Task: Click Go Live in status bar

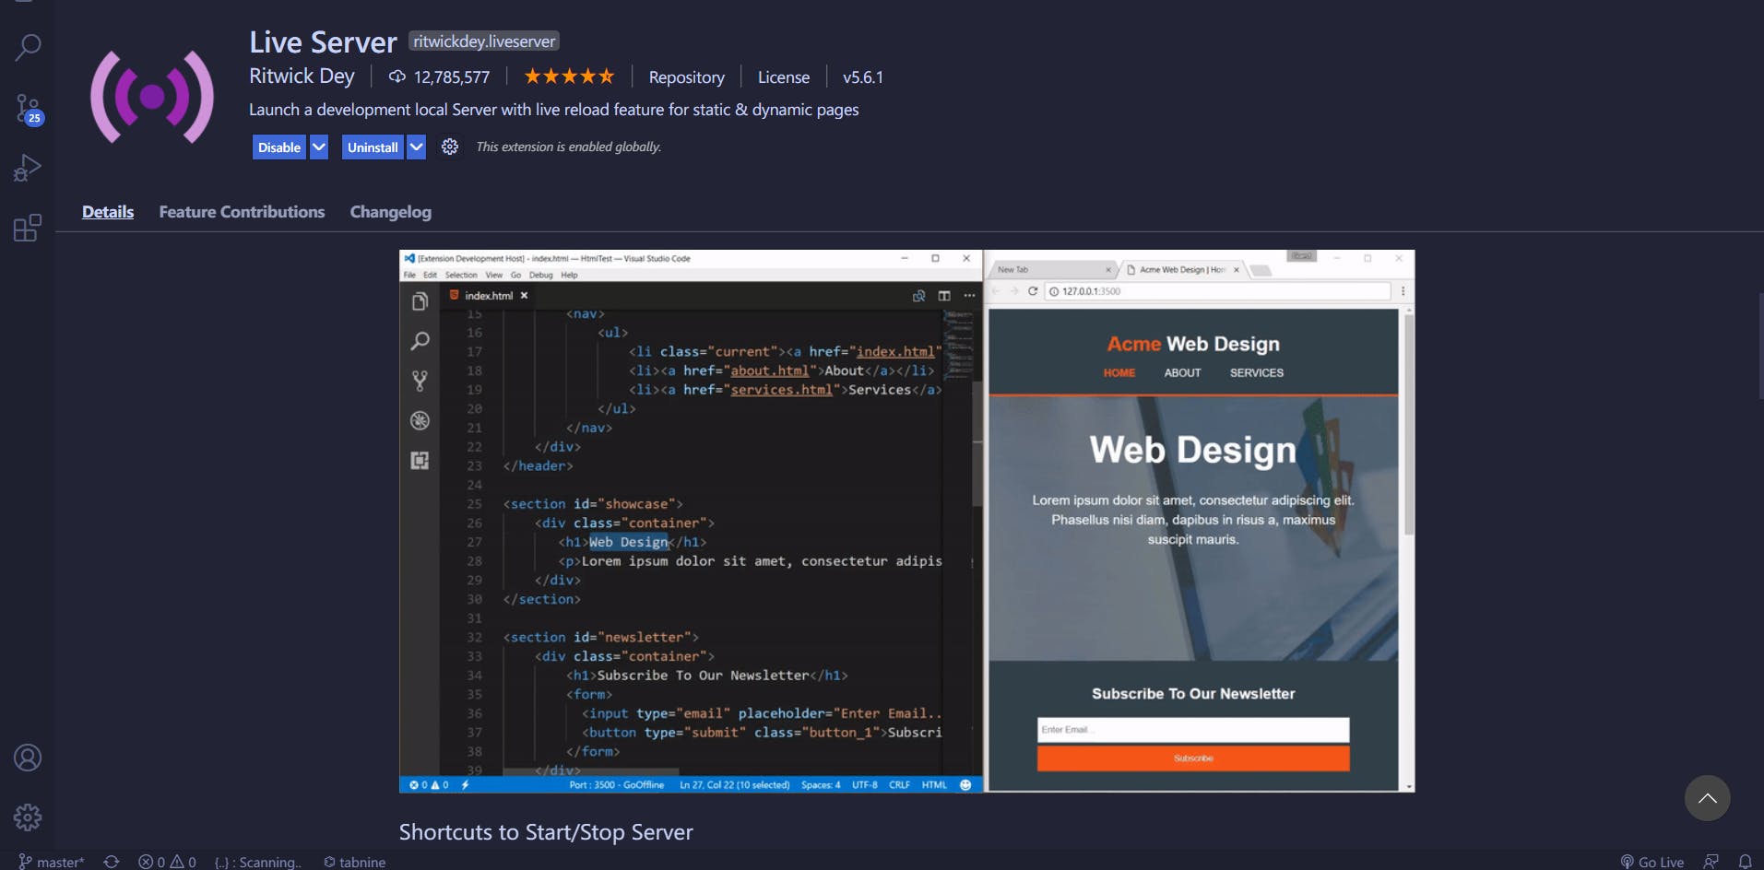Action: click(1652, 862)
